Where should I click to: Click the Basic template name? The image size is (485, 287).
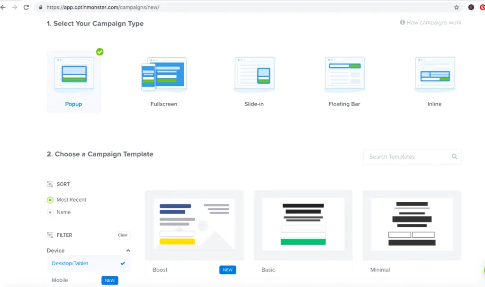click(268, 270)
